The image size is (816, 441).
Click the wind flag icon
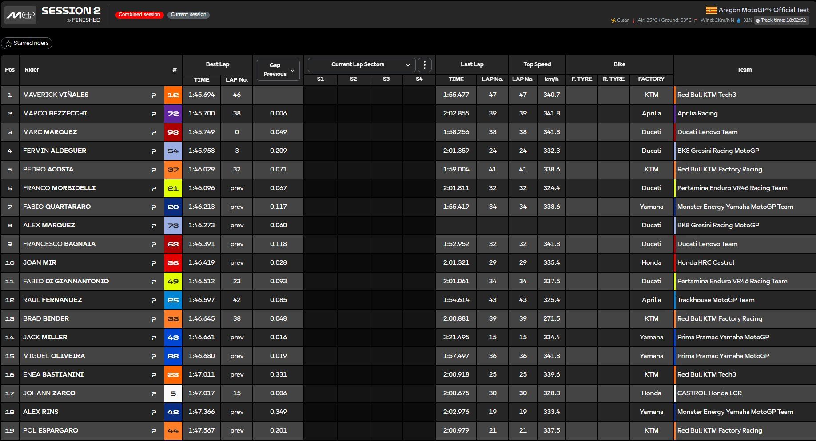tap(696, 20)
